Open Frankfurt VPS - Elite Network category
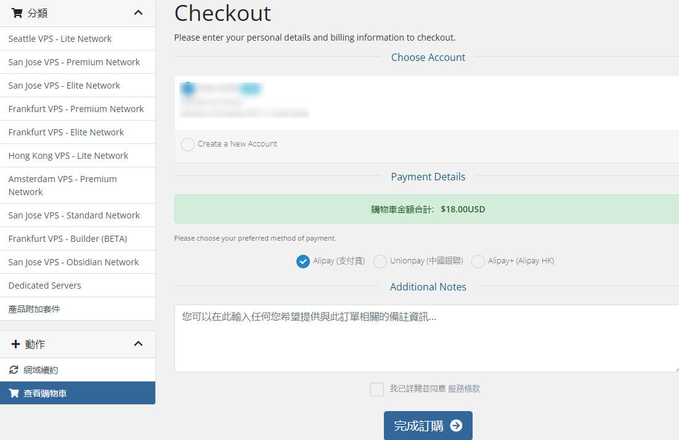 78,132
